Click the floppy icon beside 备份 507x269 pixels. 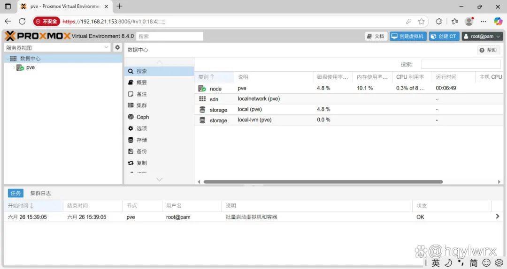pos(131,151)
